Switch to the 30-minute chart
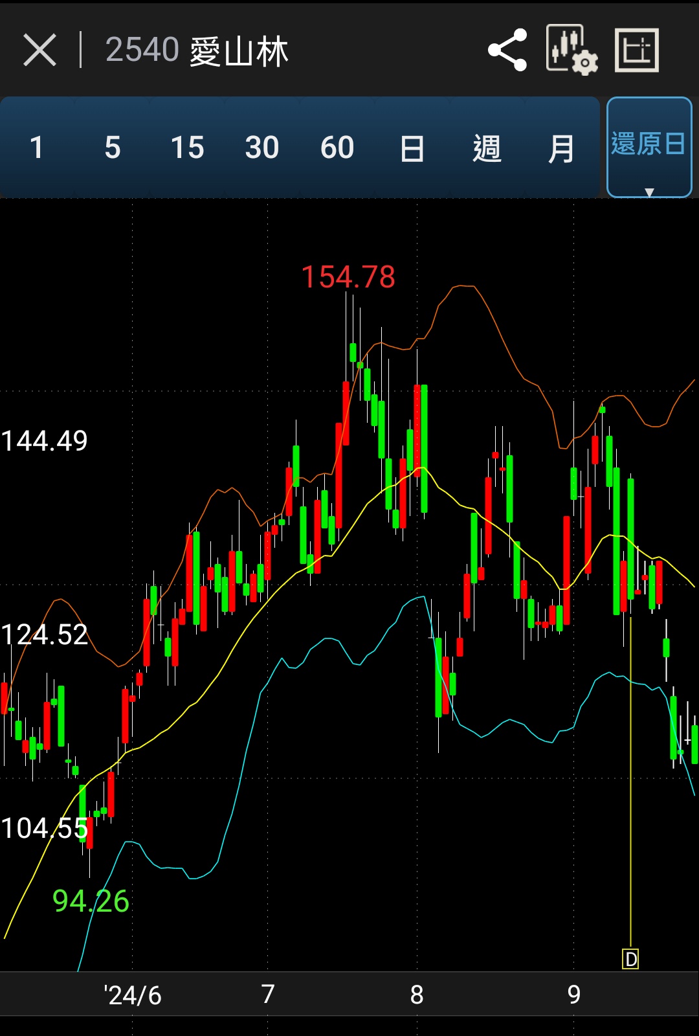 [x=262, y=148]
